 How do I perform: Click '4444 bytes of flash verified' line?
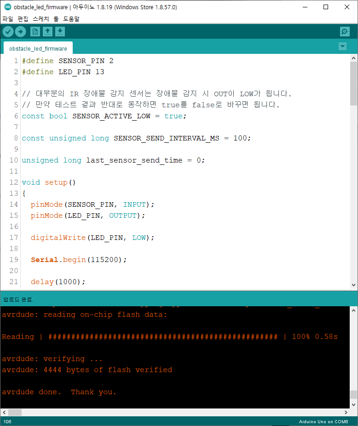tap(108, 370)
